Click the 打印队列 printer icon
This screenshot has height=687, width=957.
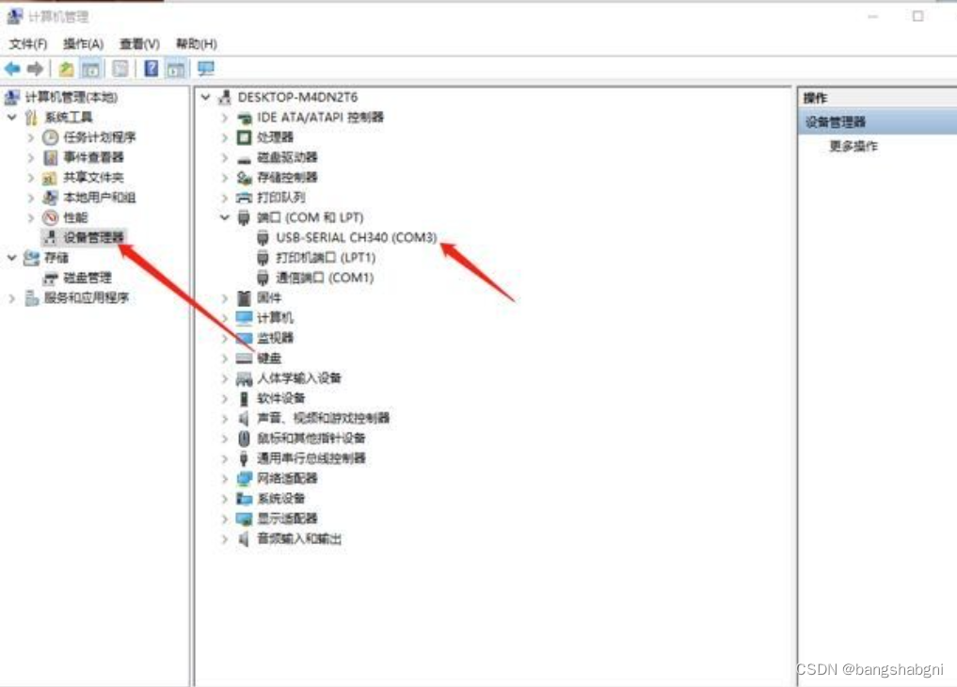coord(244,198)
